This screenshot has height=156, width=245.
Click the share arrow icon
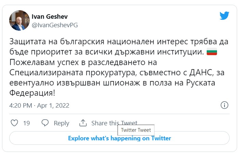click(x=83, y=123)
